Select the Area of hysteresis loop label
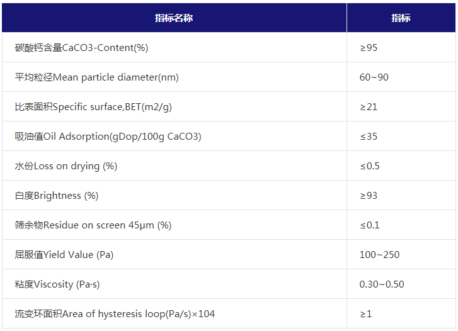This screenshot has height=331, width=458. click(x=115, y=314)
